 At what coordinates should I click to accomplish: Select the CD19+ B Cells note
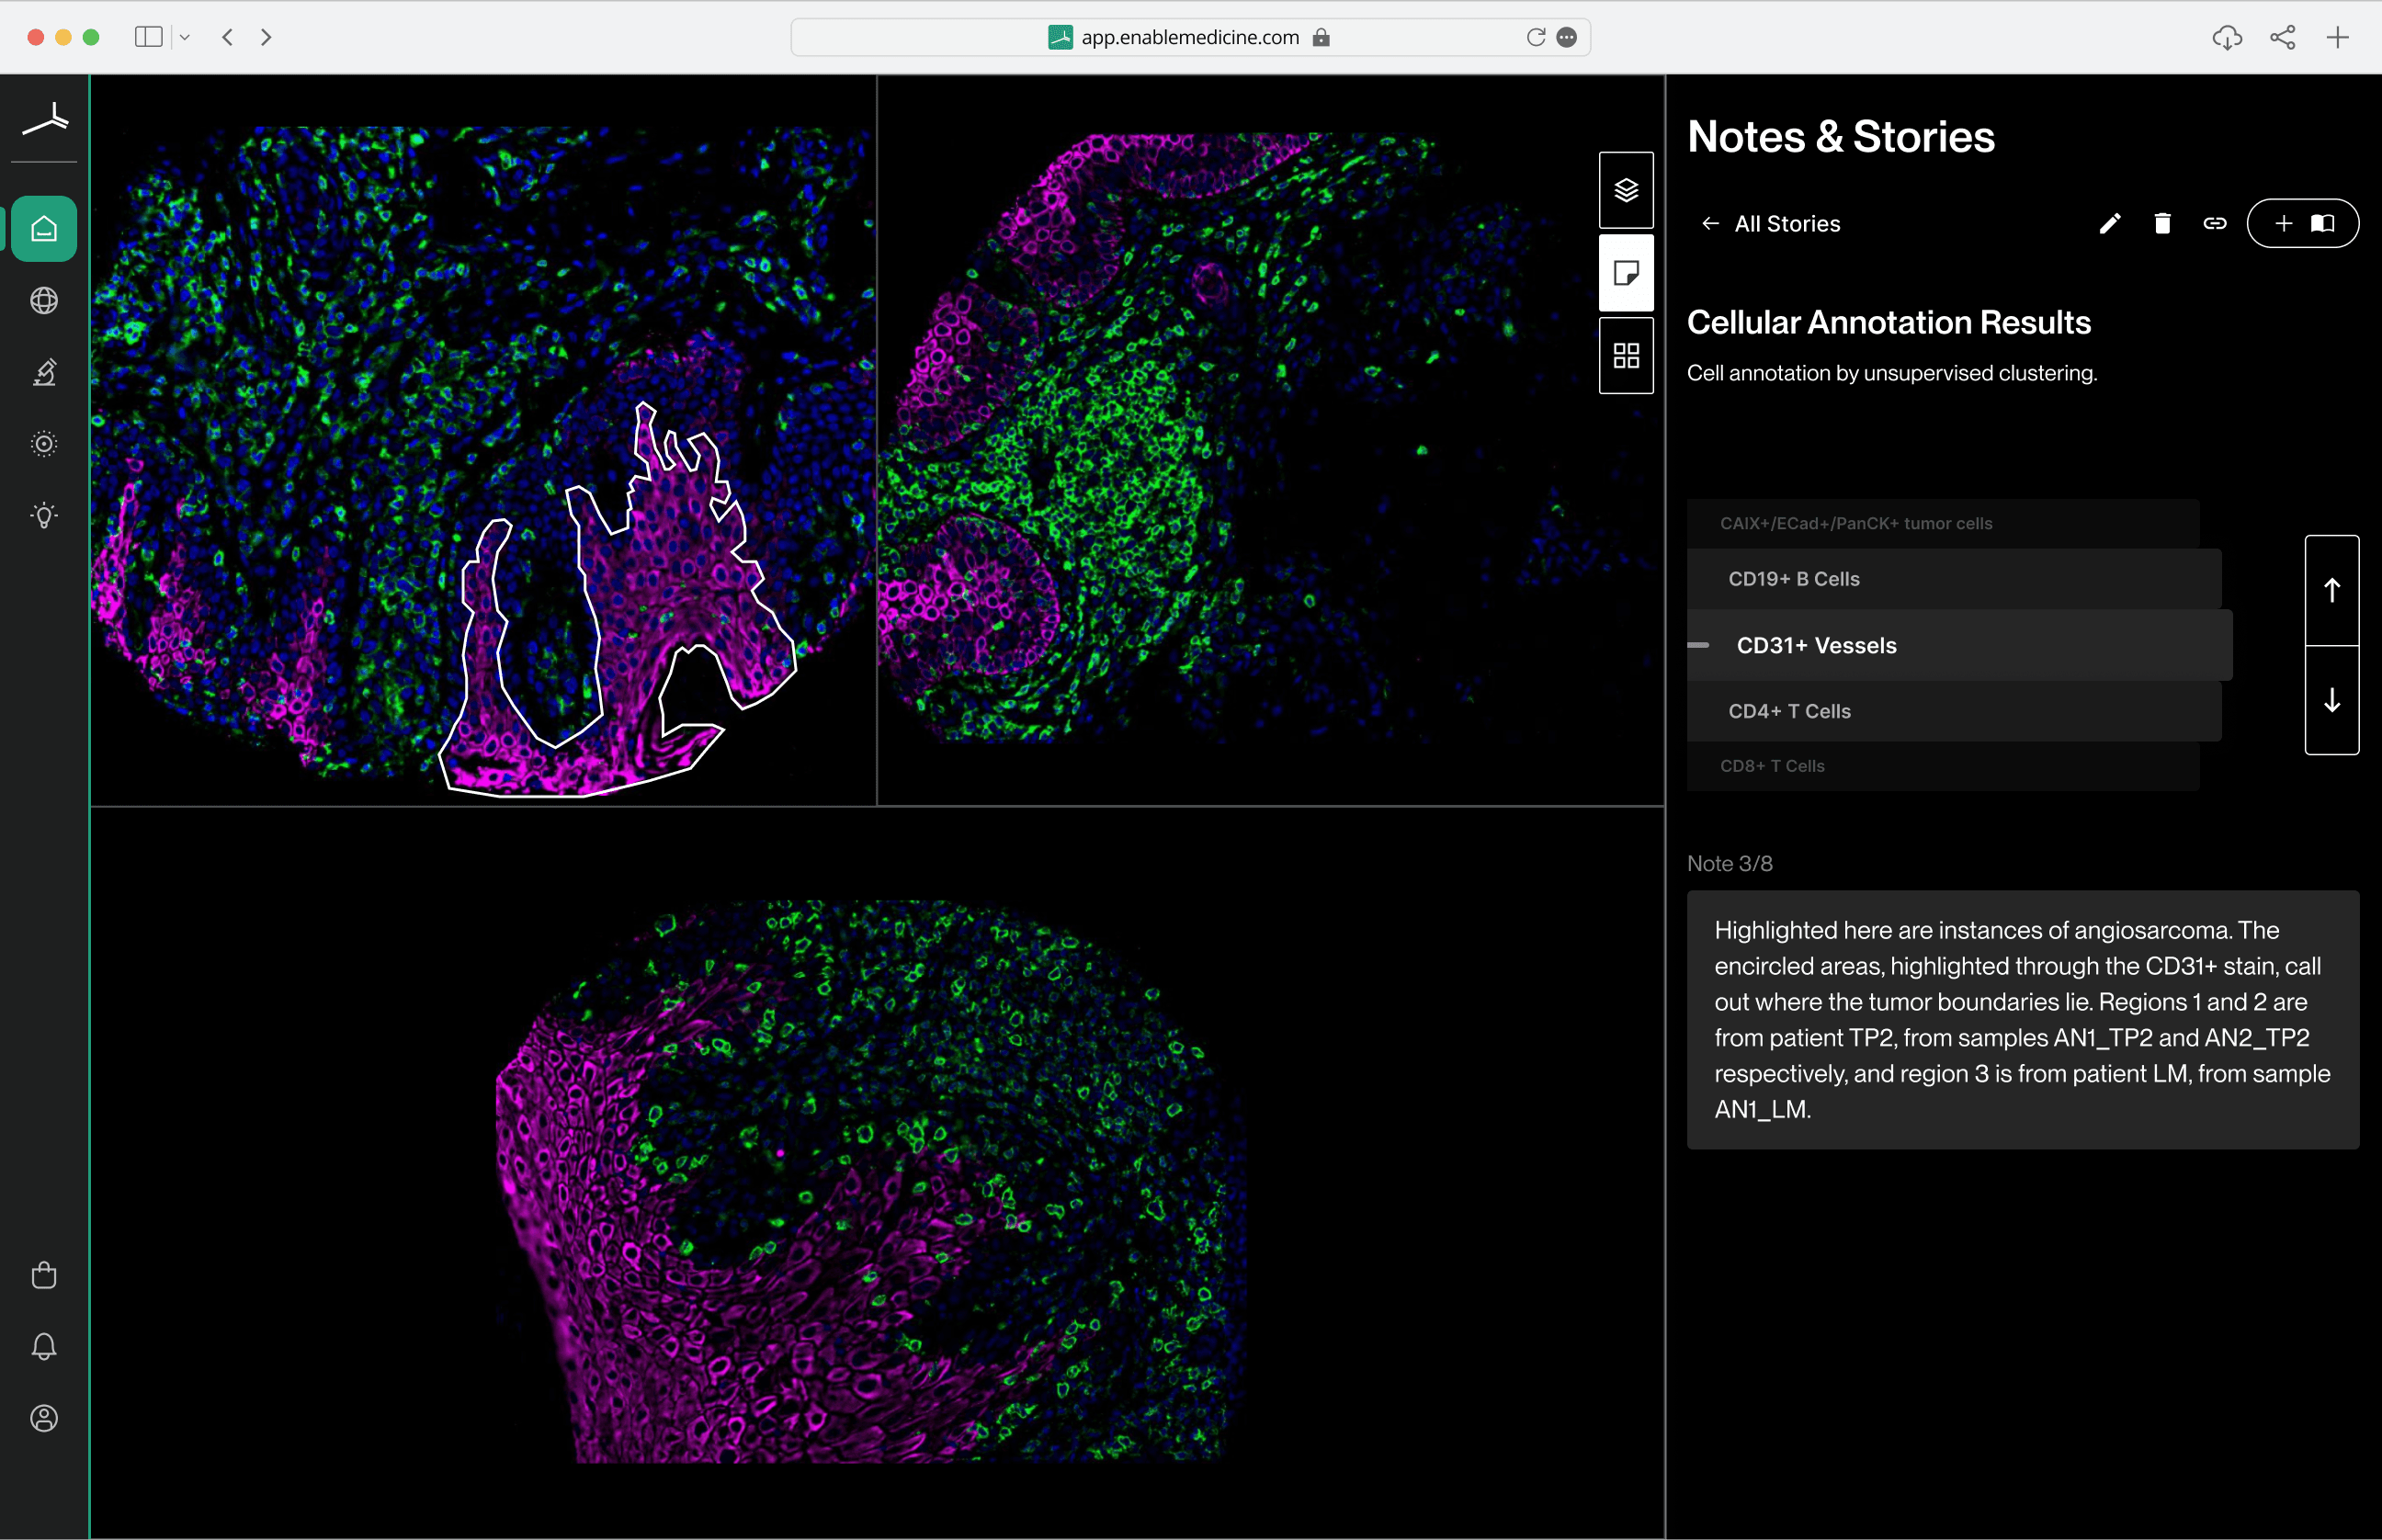(1954, 579)
